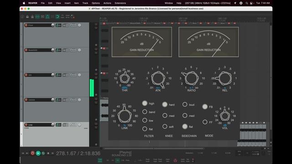The width and height of the screenshot is (292, 164).
Task: Click the red record button in the transport
Action: coord(32,153)
